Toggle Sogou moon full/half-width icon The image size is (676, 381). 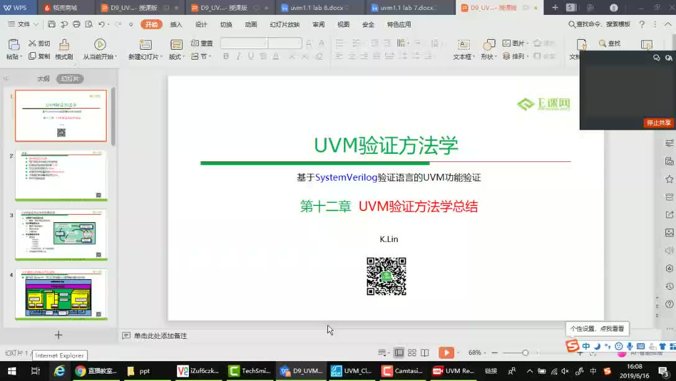click(x=597, y=346)
